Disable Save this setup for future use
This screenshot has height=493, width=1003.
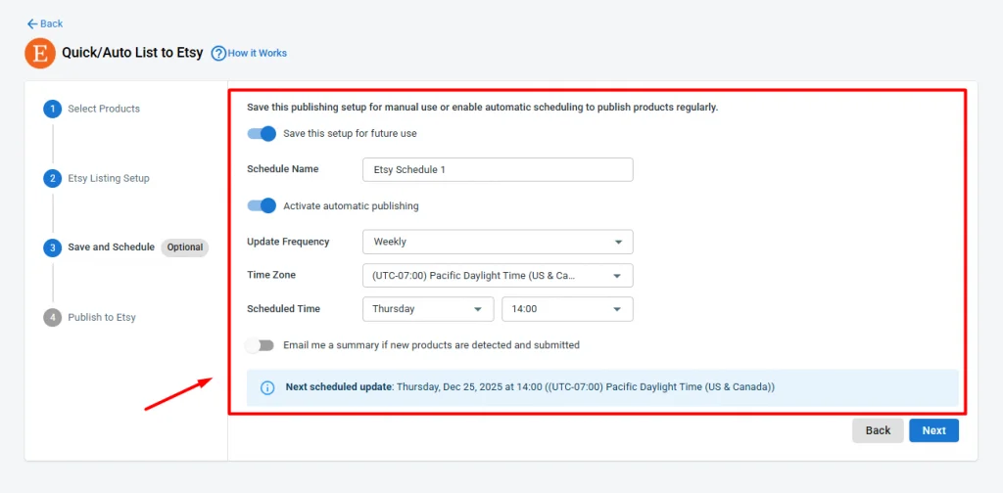(262, 133)
